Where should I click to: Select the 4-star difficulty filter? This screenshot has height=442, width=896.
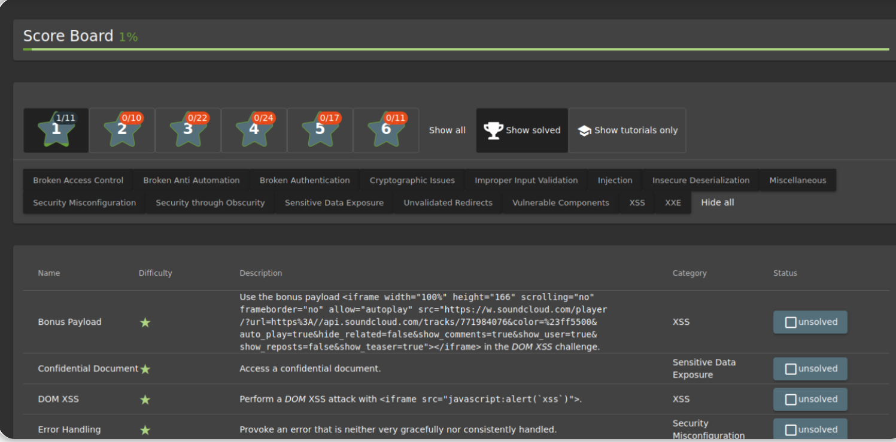point(254,130)
